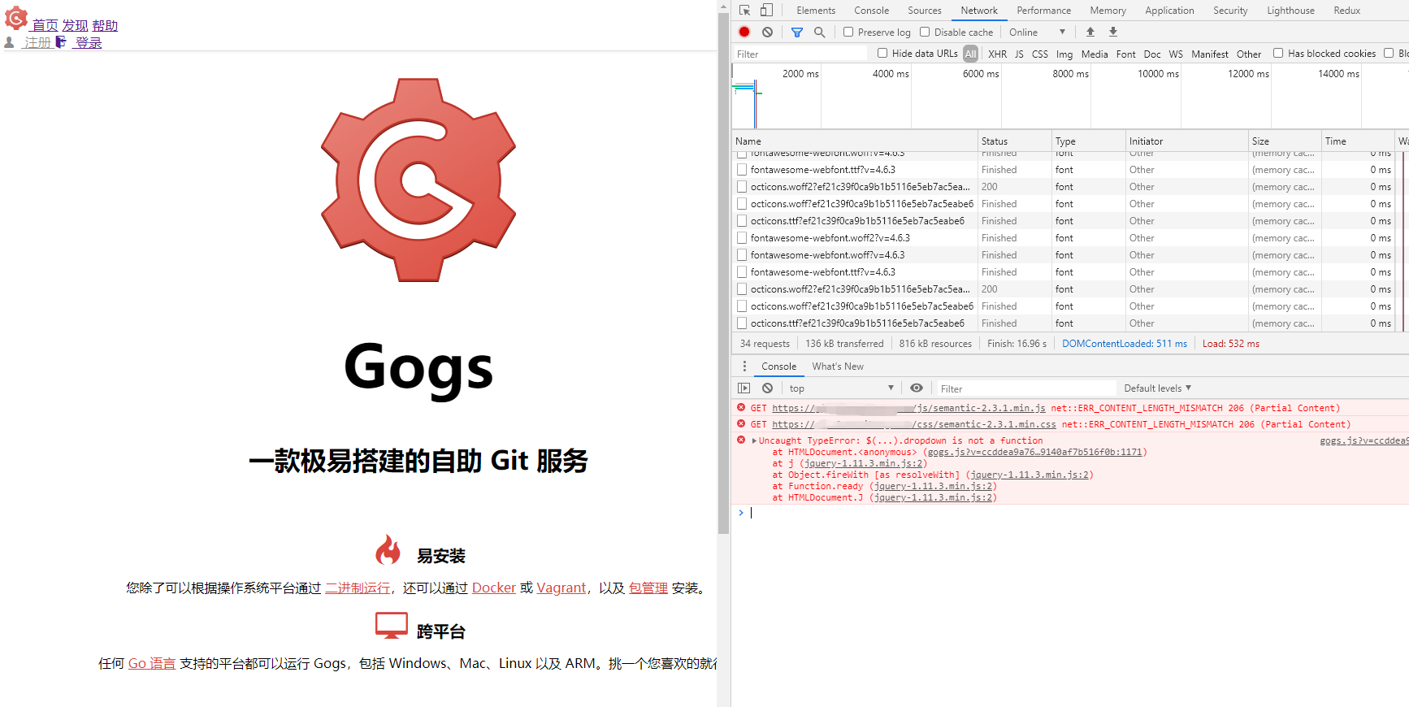
Task: Switch to Sources tab
Action: [925, 11]
